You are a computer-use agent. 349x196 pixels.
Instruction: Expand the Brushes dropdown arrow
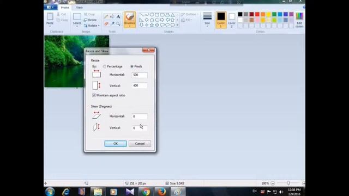pos(130,26)
